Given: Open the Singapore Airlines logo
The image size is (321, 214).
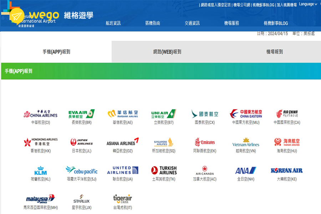Looking at the screenshot, I should 163,142.
